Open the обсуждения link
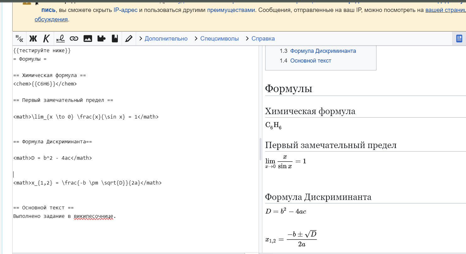This screenshot has height=254, width=466. pyautogui.click(x=51, y=19)
